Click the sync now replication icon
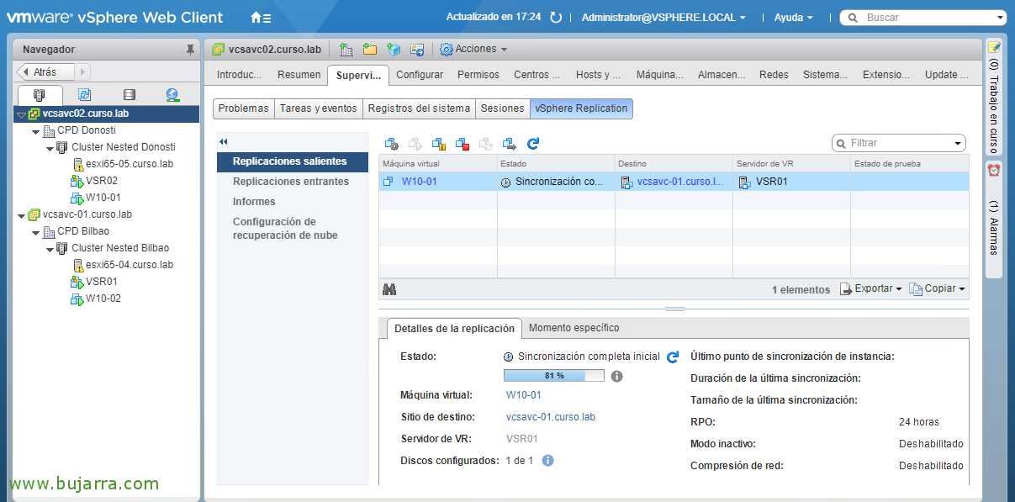This screenshot has width=1015, height=502. pyautogui.click(x=485, y=144)
